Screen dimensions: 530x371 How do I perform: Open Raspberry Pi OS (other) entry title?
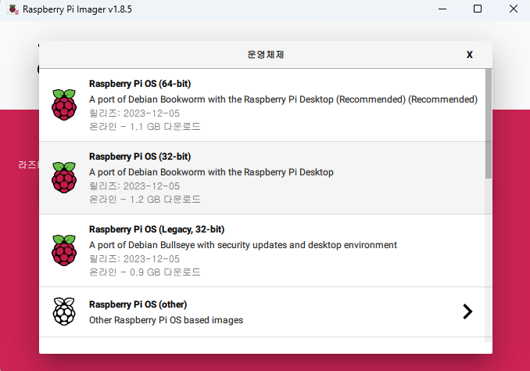pyautogui.click(x=138, y=304)
